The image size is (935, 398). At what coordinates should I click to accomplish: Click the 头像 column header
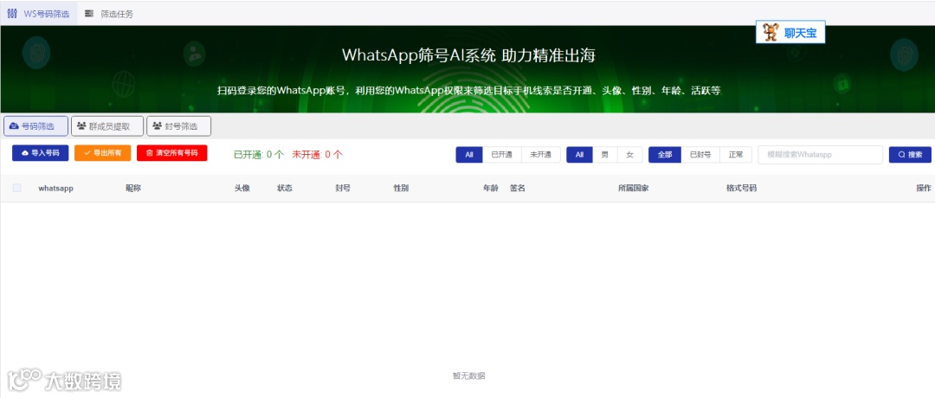(242, 189)
